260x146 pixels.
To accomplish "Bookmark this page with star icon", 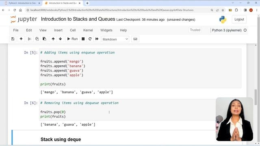I will click(223, 10).
